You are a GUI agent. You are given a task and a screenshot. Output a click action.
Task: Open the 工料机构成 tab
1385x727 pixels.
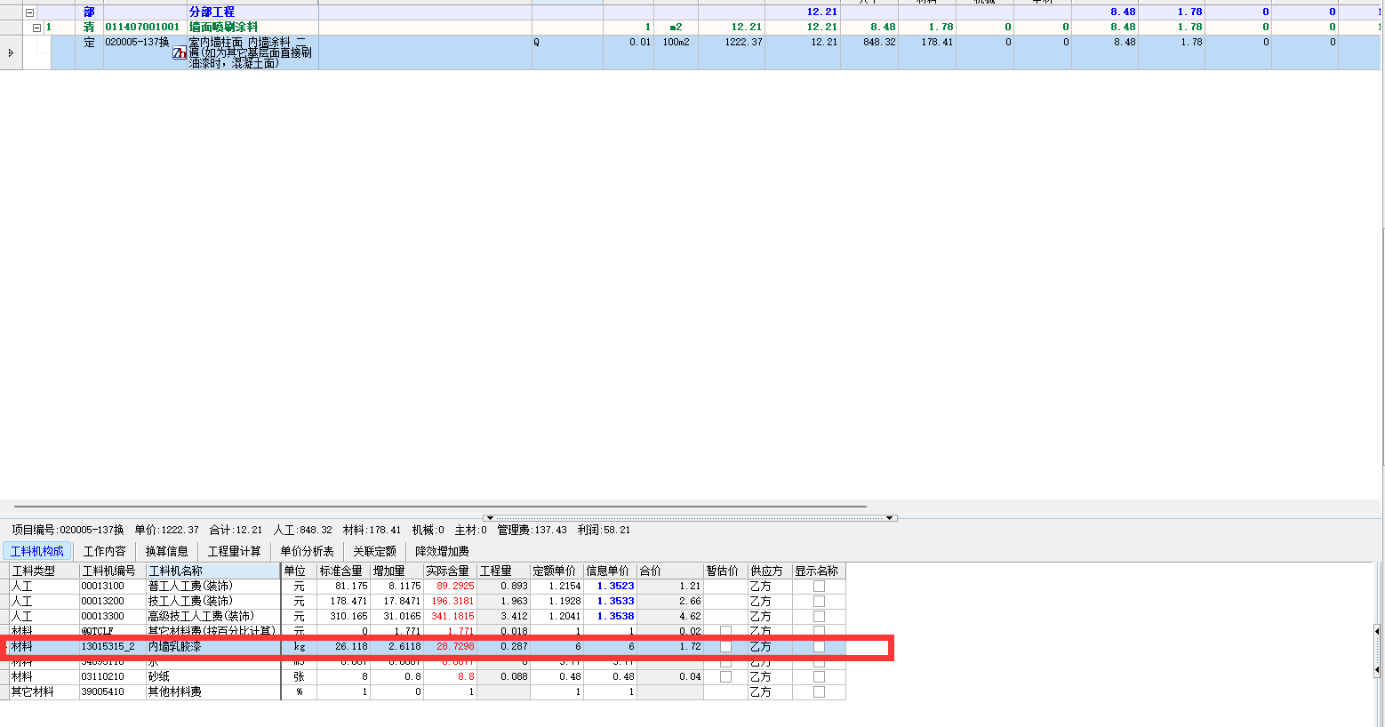pyautogui.click(x=36, y=551)
